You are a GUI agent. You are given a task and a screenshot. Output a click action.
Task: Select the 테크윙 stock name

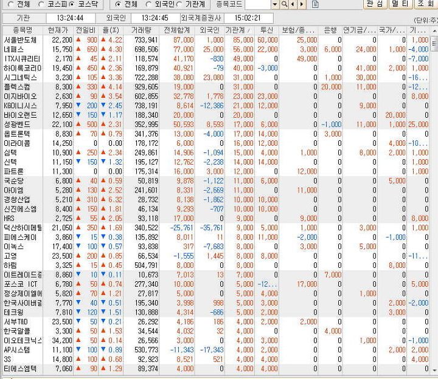coord(13,312)
